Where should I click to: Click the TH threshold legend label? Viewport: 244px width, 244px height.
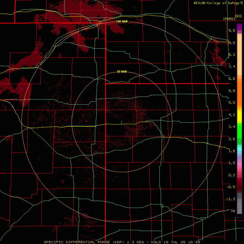coord(233,211)
